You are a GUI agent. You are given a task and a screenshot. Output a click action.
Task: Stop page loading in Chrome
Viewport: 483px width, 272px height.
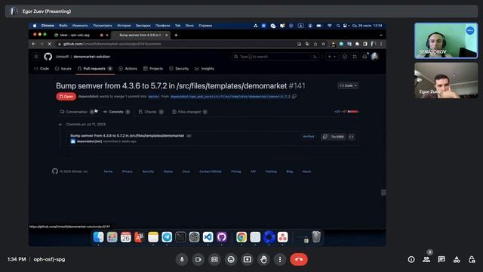50,44
